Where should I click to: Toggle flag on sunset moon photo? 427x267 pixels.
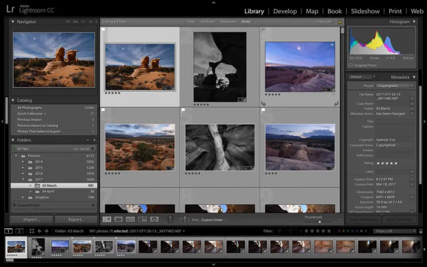point(263,29)
